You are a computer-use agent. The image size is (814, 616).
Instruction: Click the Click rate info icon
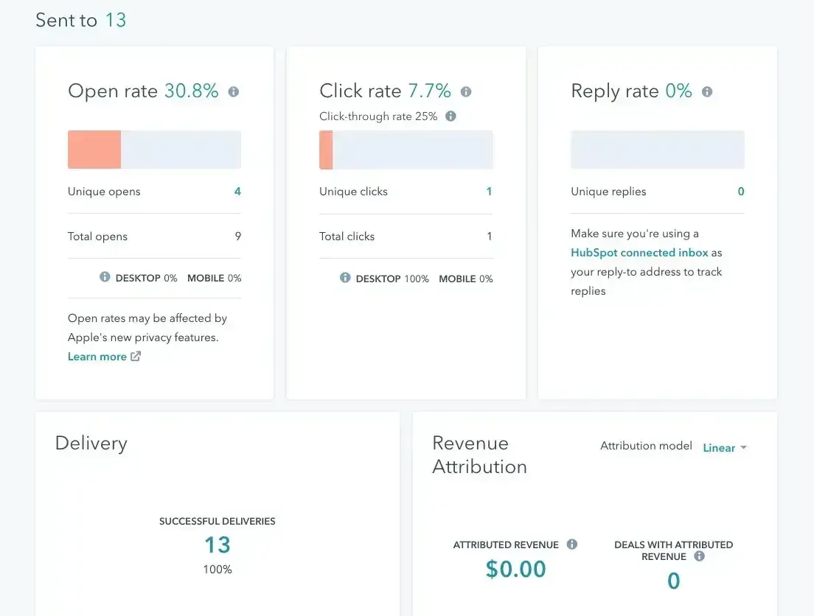(x=465, y=91)
